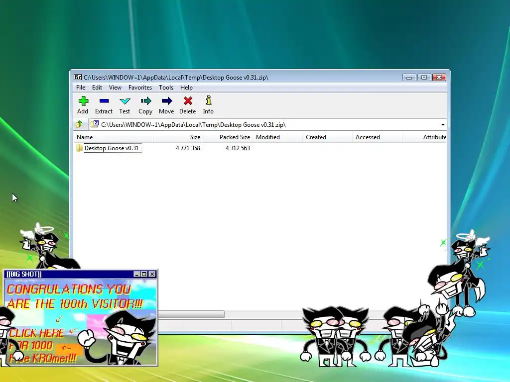Sort by the Name column header
This screenshot has height=382, width=510.
tap(113, 137)
